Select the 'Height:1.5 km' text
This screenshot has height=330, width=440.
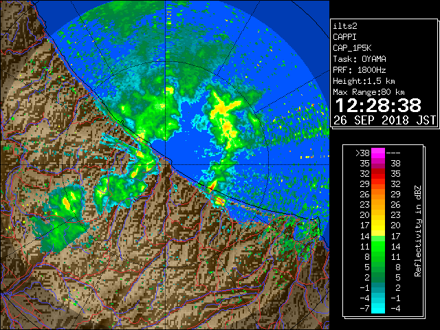coord(364,81)
